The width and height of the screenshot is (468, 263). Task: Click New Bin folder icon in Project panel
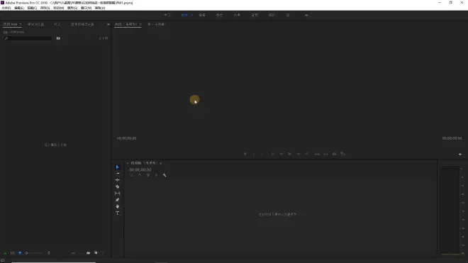(89, 253)
